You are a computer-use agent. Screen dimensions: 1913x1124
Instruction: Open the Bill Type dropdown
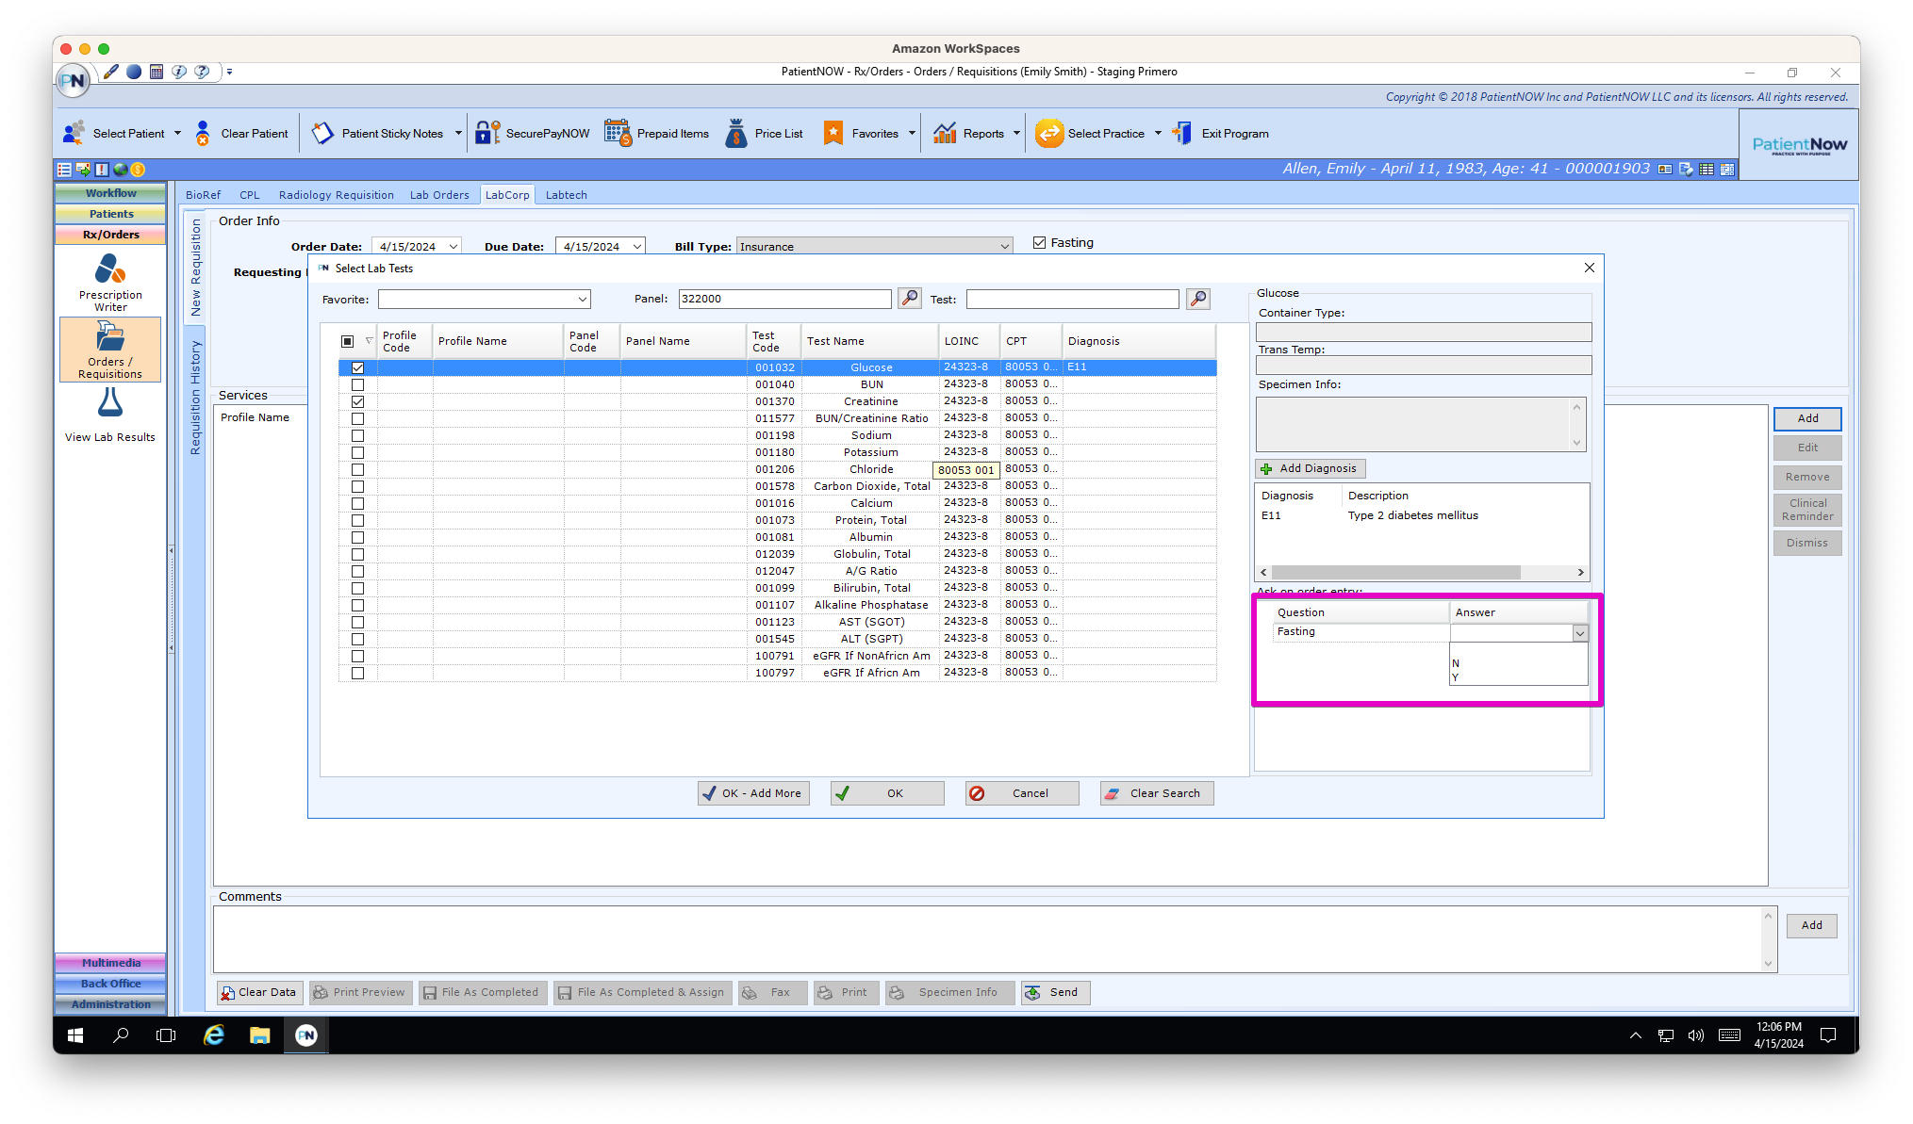(x=1004, y=246)
